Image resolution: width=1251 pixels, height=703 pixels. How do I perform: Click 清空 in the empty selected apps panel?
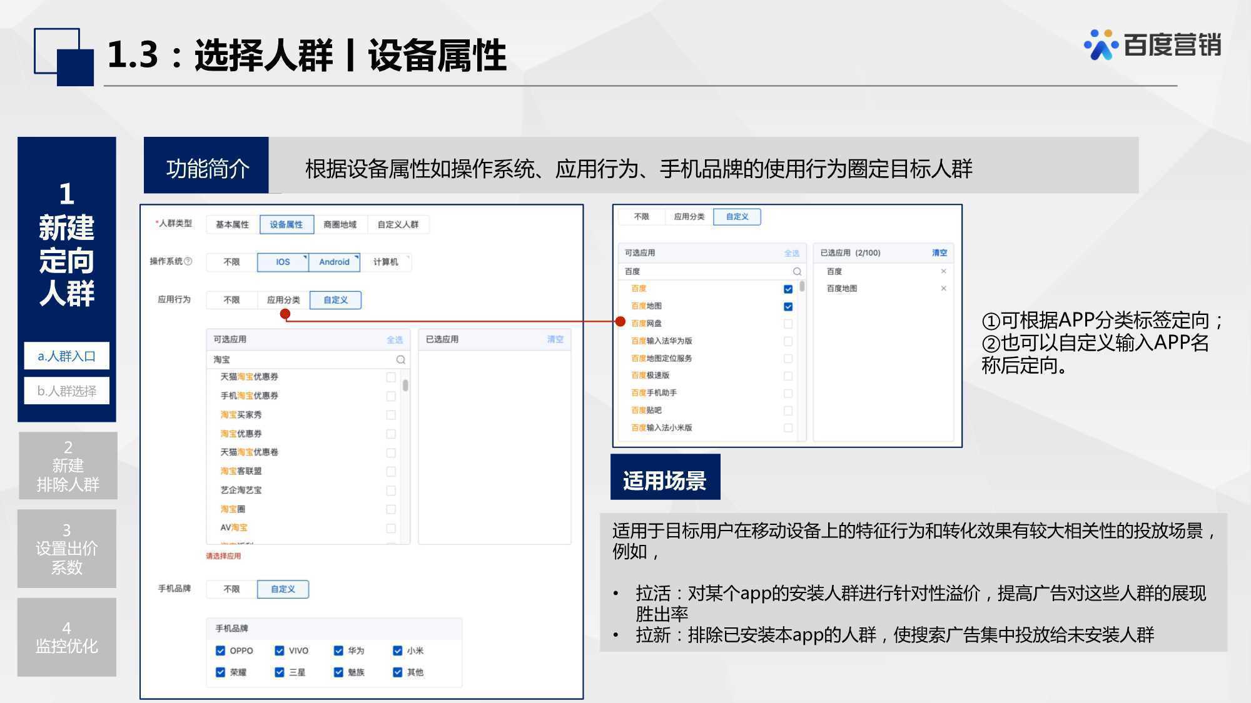(555, 339)
